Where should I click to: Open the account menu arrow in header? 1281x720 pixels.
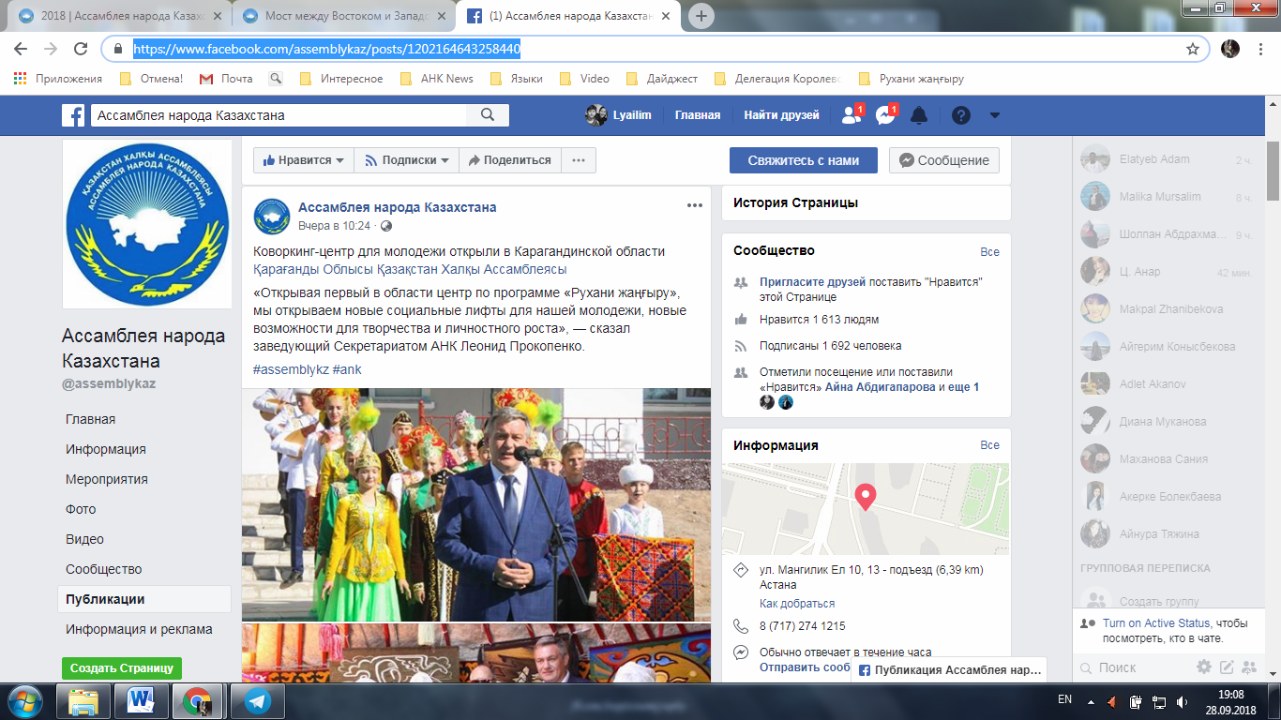pos(995,115)
